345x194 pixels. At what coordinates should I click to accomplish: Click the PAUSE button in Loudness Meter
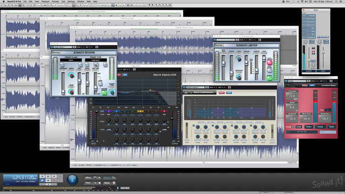pos(320,126)
